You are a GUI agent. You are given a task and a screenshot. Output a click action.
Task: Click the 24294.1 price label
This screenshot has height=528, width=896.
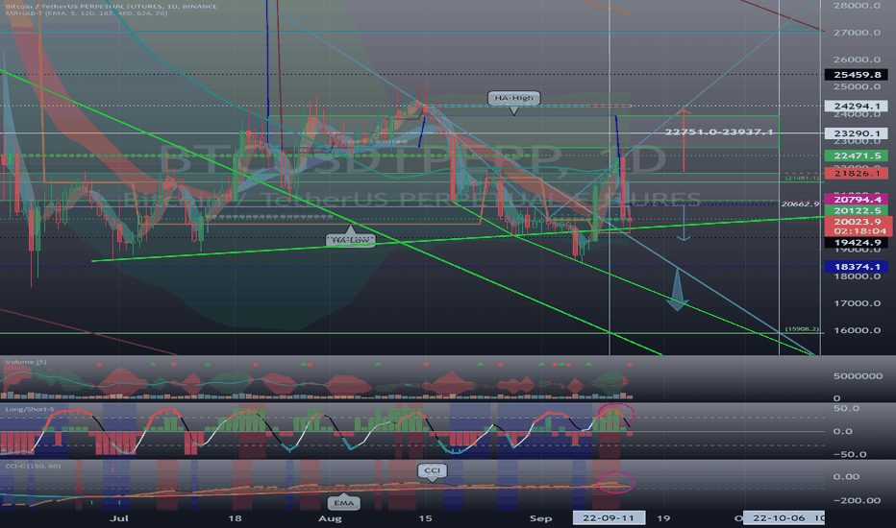(x=856, y=107)
